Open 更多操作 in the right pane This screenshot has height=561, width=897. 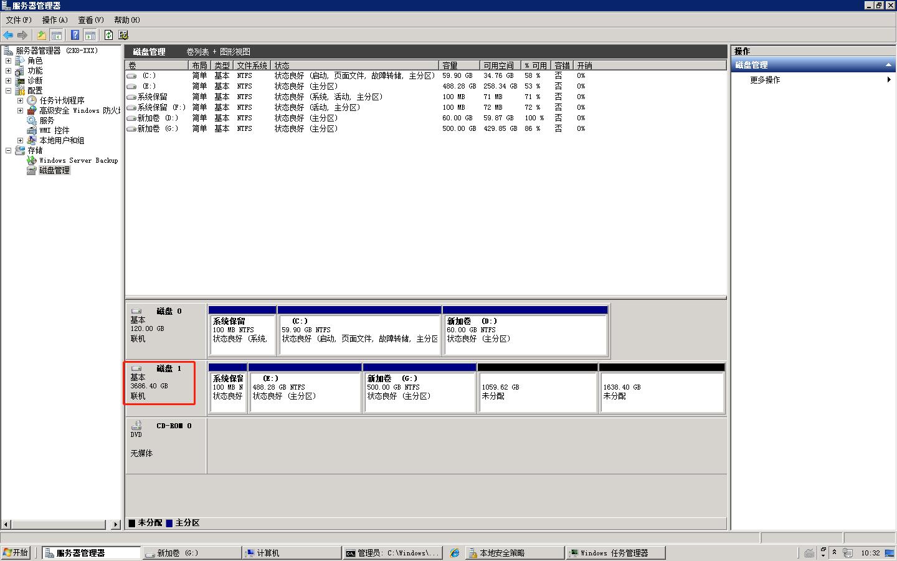(766, 80)
